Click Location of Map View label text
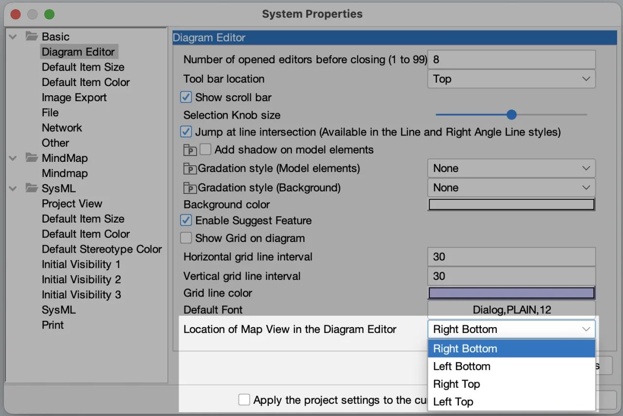Viewport: 623px width, 416px height. click(x=290, y=329)
